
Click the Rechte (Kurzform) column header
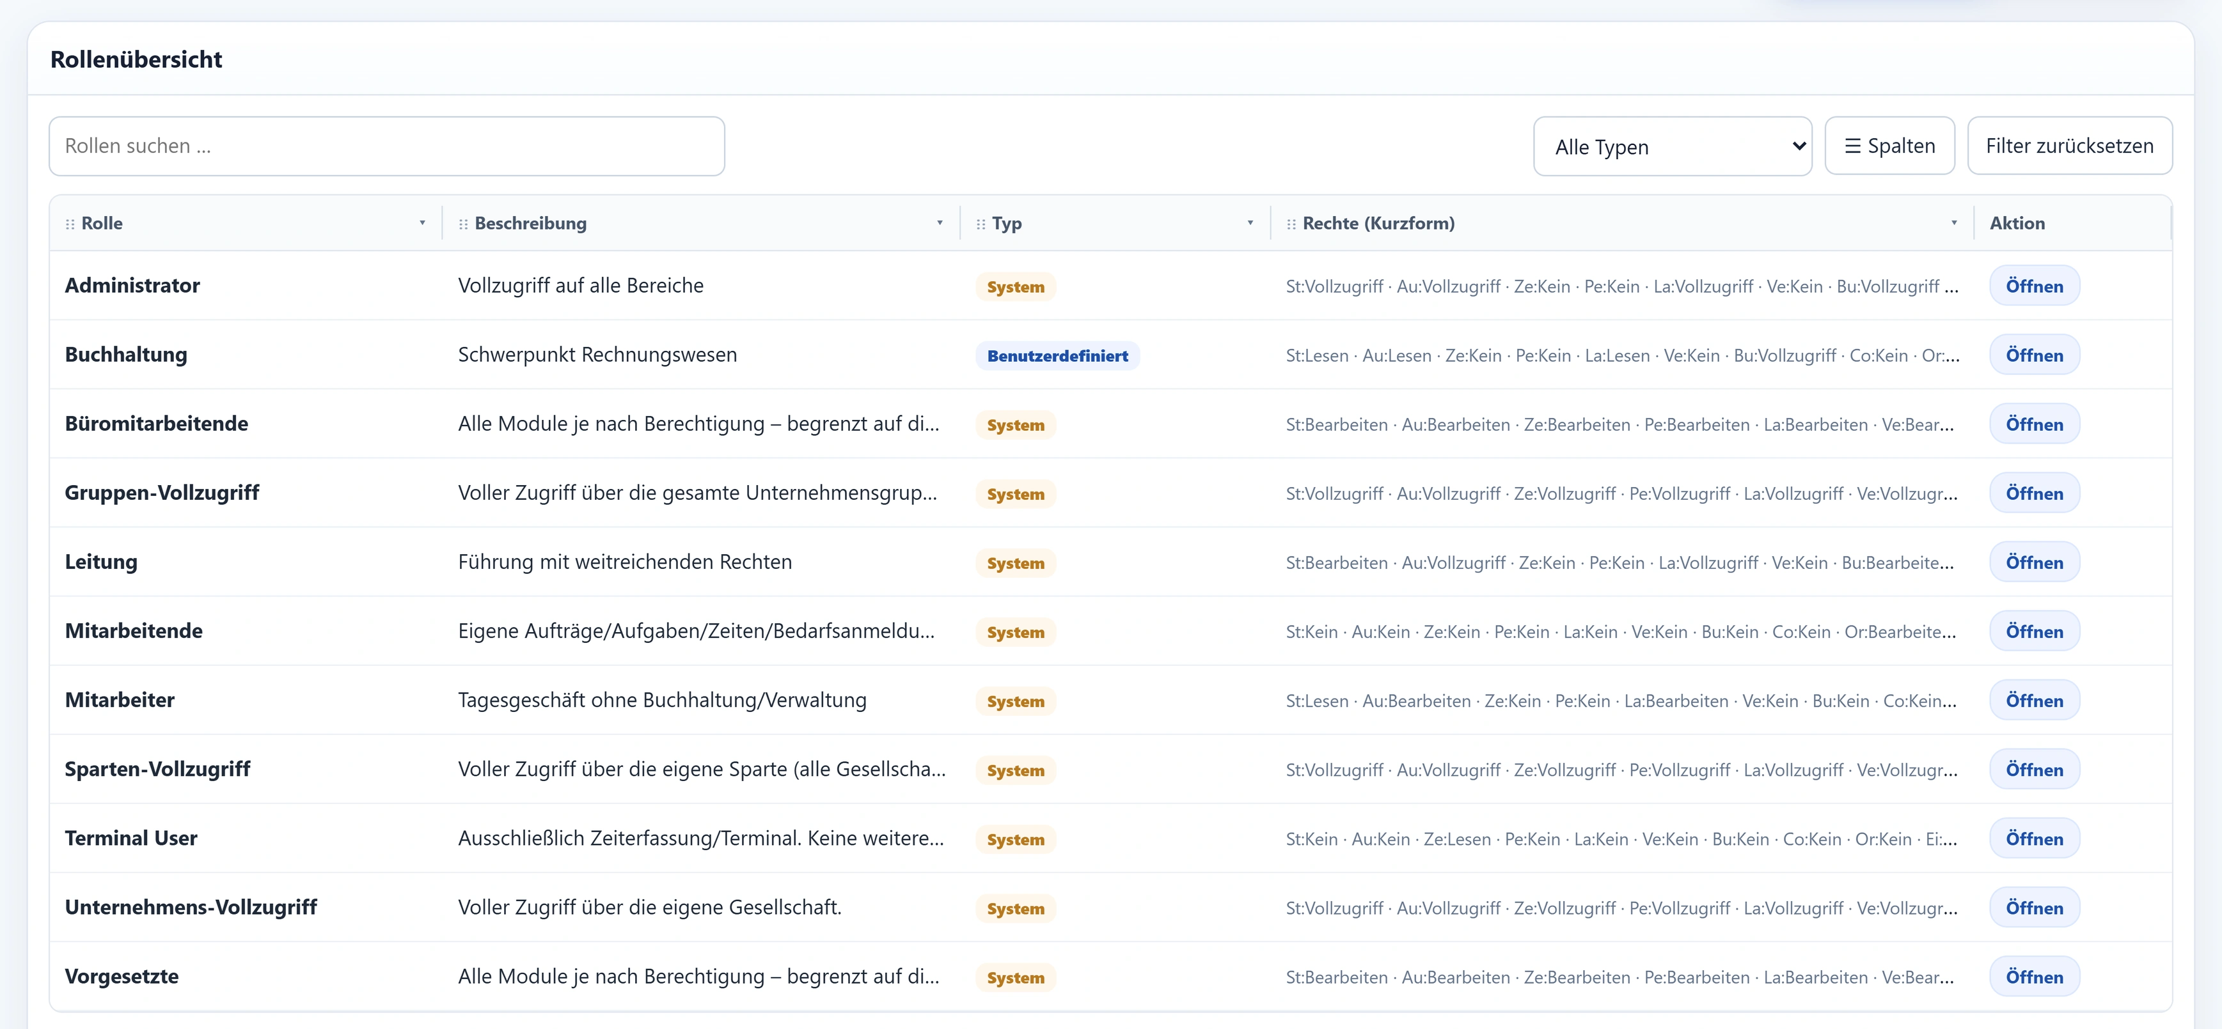point(1378,223)
